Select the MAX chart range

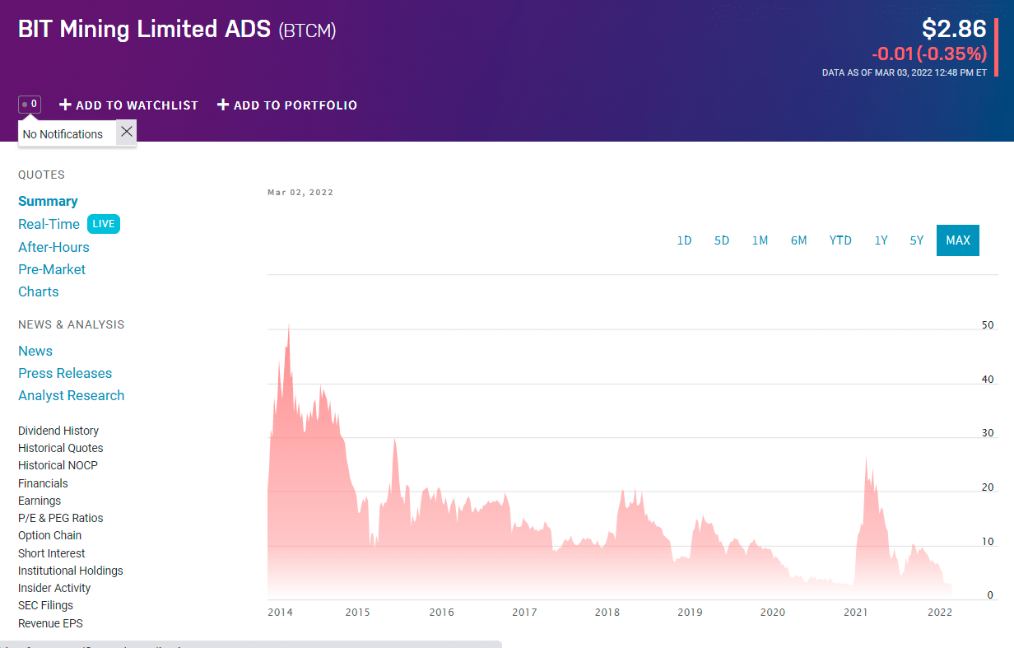(958, 240)
